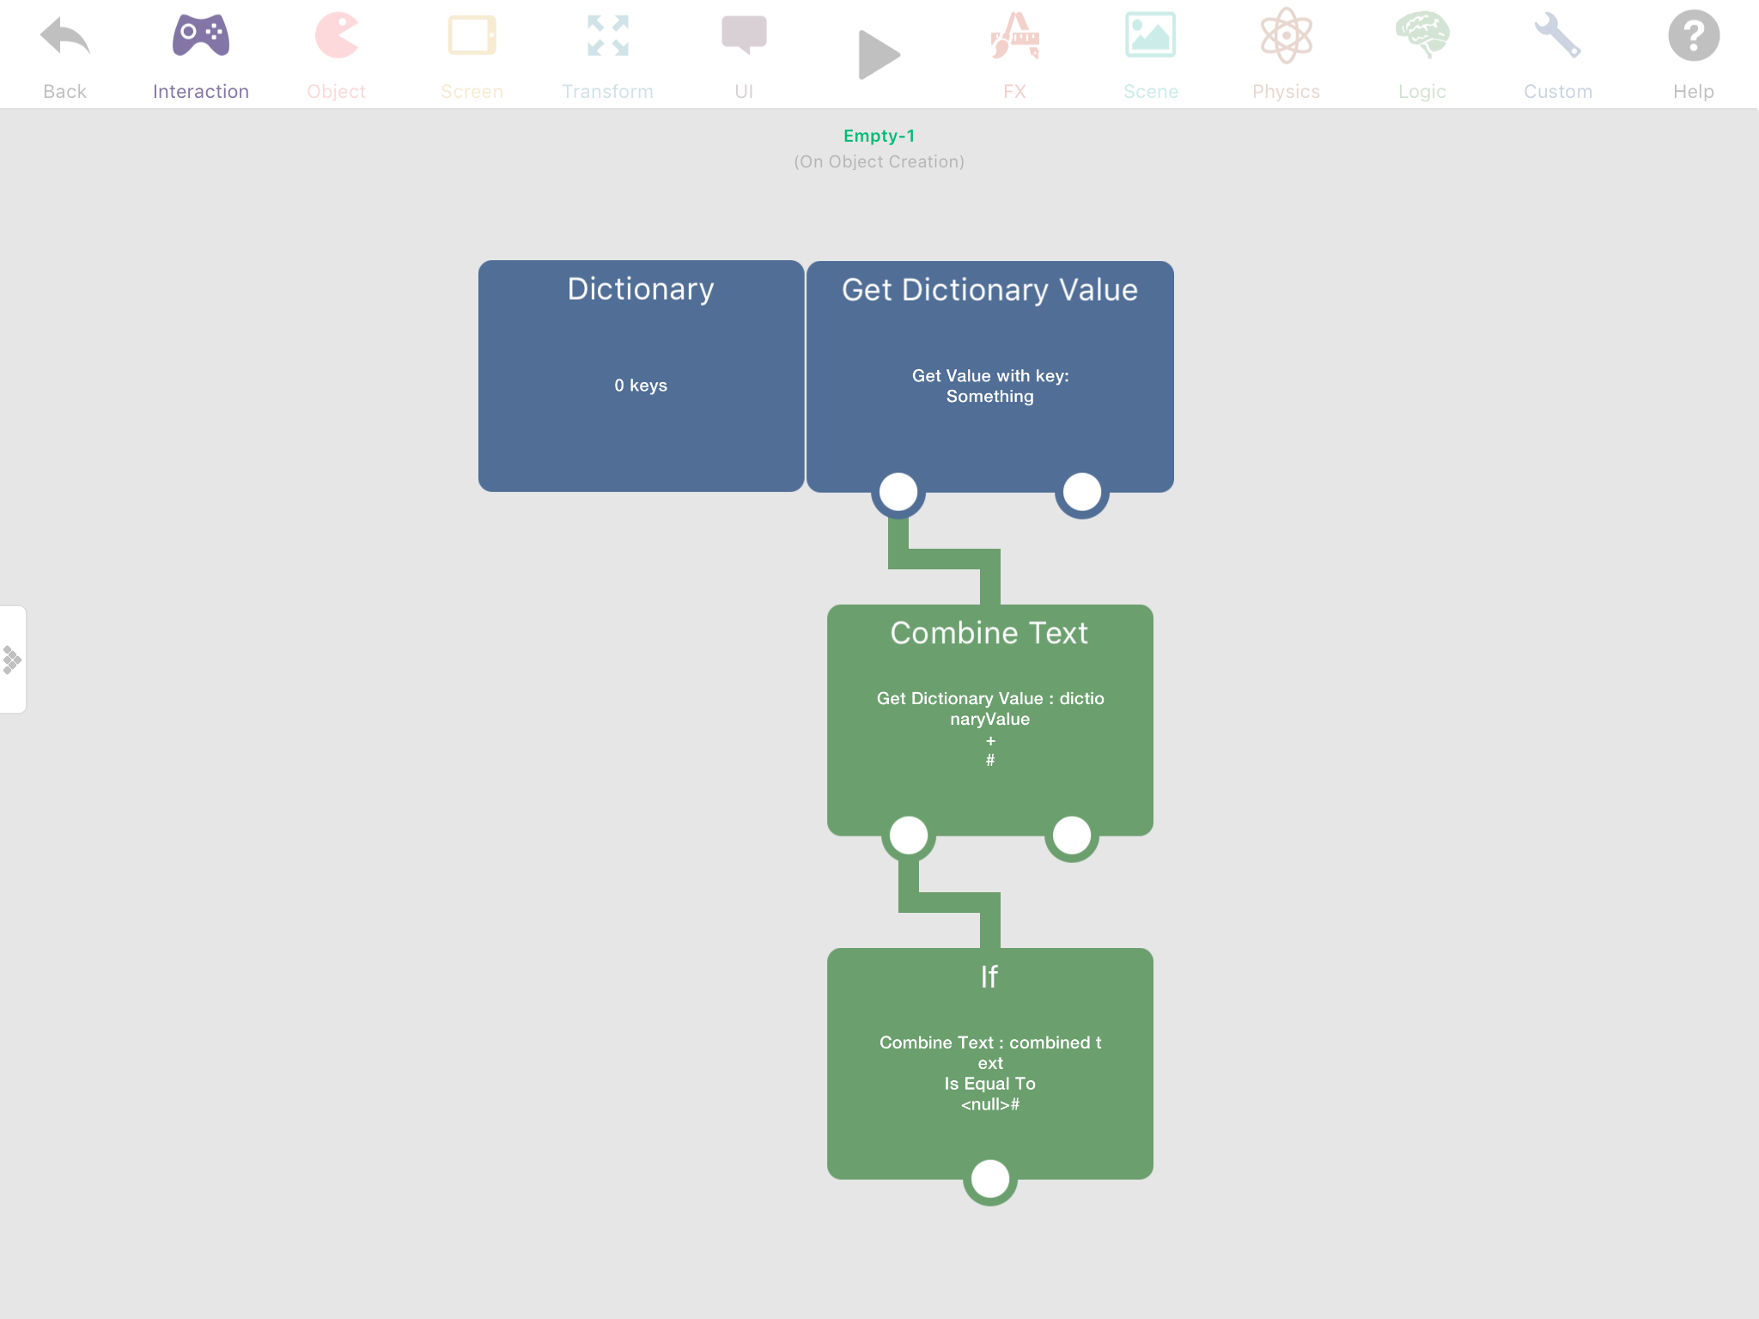1759x1319 pixels.
Task: Click the Back arrow icon
Action: [65, 39]
